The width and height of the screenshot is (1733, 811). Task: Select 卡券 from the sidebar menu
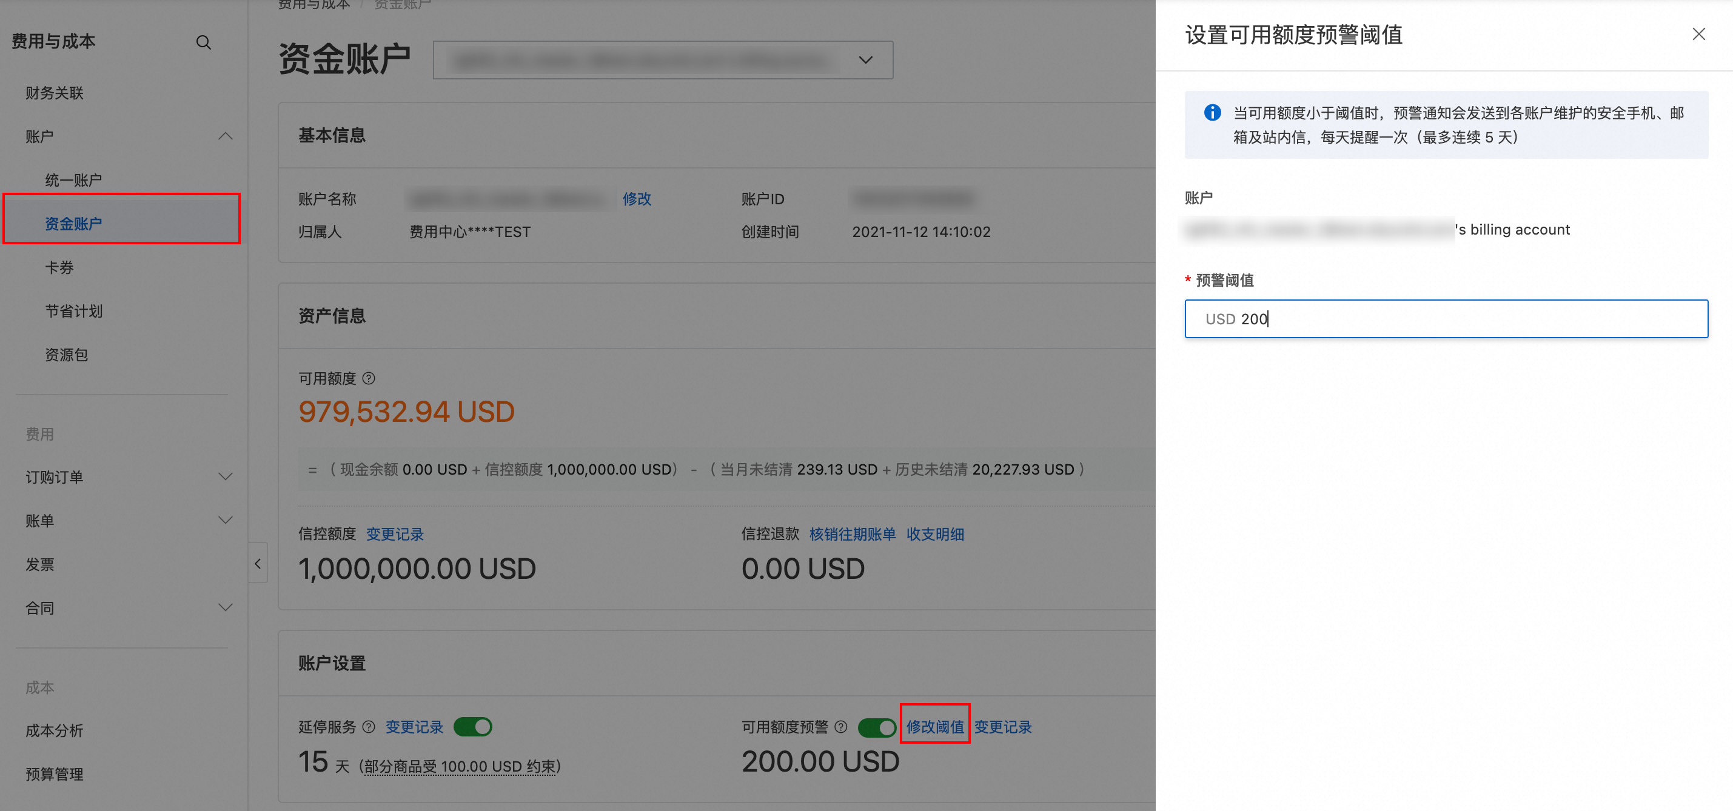point(59,268)
